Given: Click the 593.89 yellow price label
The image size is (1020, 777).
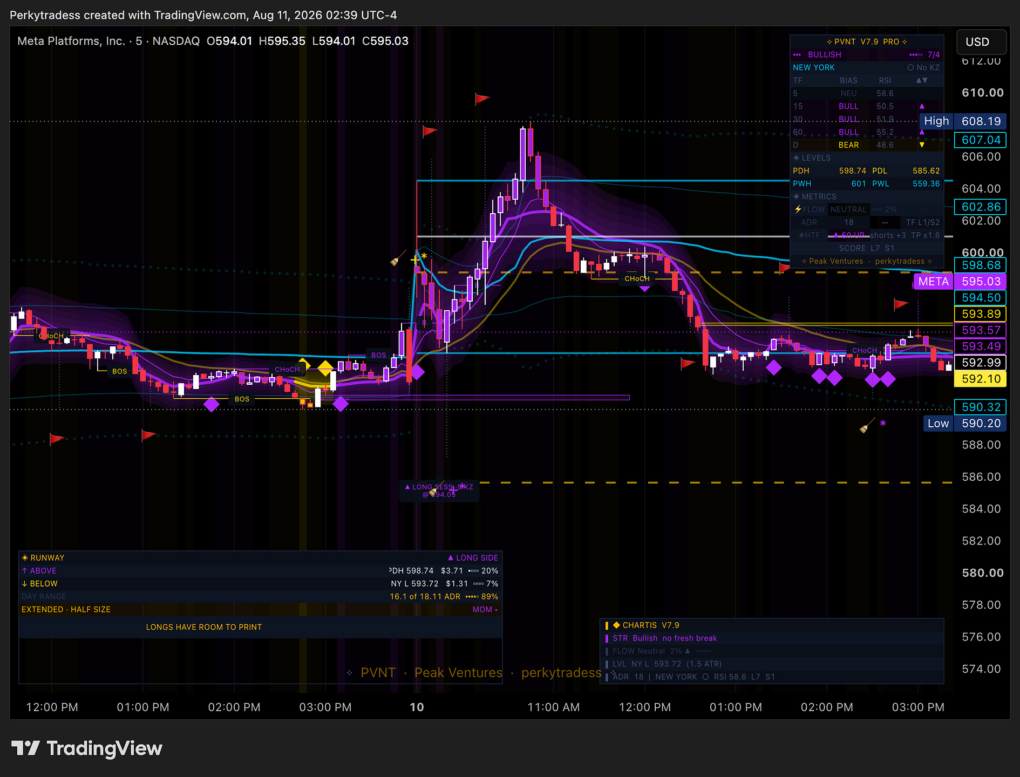Looking at the screenshot, I should pyautogui.click(x=981, y=313).
